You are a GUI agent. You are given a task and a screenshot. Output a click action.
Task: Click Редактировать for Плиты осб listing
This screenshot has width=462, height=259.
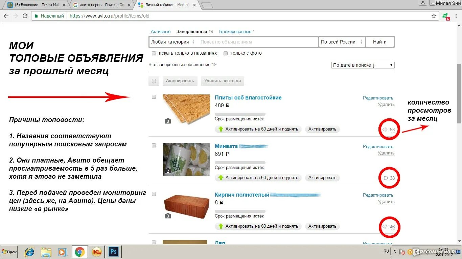tap(378, 98)
